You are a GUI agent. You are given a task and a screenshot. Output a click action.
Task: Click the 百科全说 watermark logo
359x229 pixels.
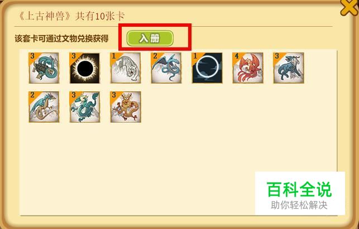pyautogui.click(x=299, y=189)
